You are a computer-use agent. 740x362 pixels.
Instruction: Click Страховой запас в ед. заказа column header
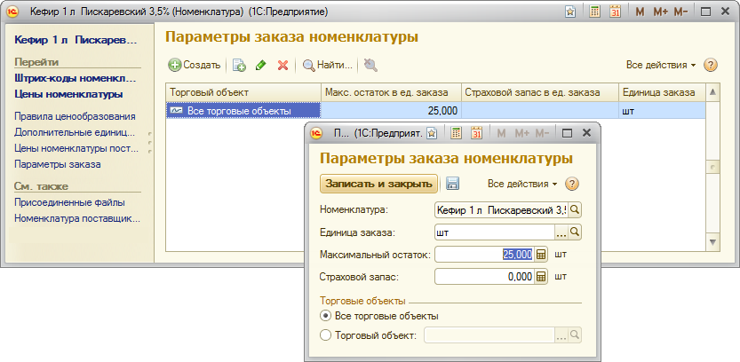tap(539, 92)
